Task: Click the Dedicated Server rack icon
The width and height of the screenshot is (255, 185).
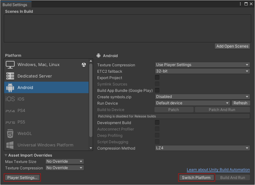Action: [10, 76]
